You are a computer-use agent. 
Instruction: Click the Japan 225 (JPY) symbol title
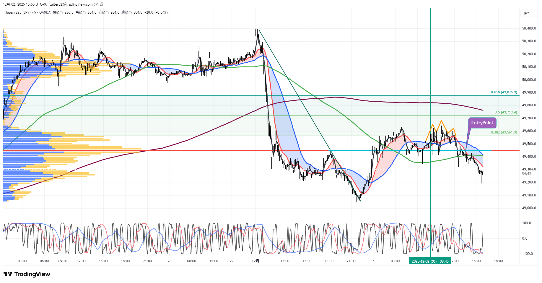click(18, 12)
